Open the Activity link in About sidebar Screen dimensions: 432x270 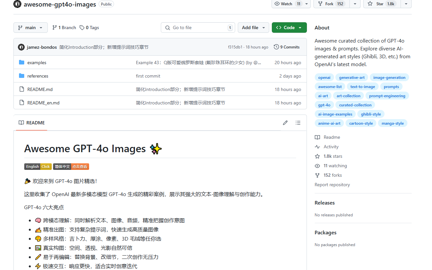pos(327,147)
